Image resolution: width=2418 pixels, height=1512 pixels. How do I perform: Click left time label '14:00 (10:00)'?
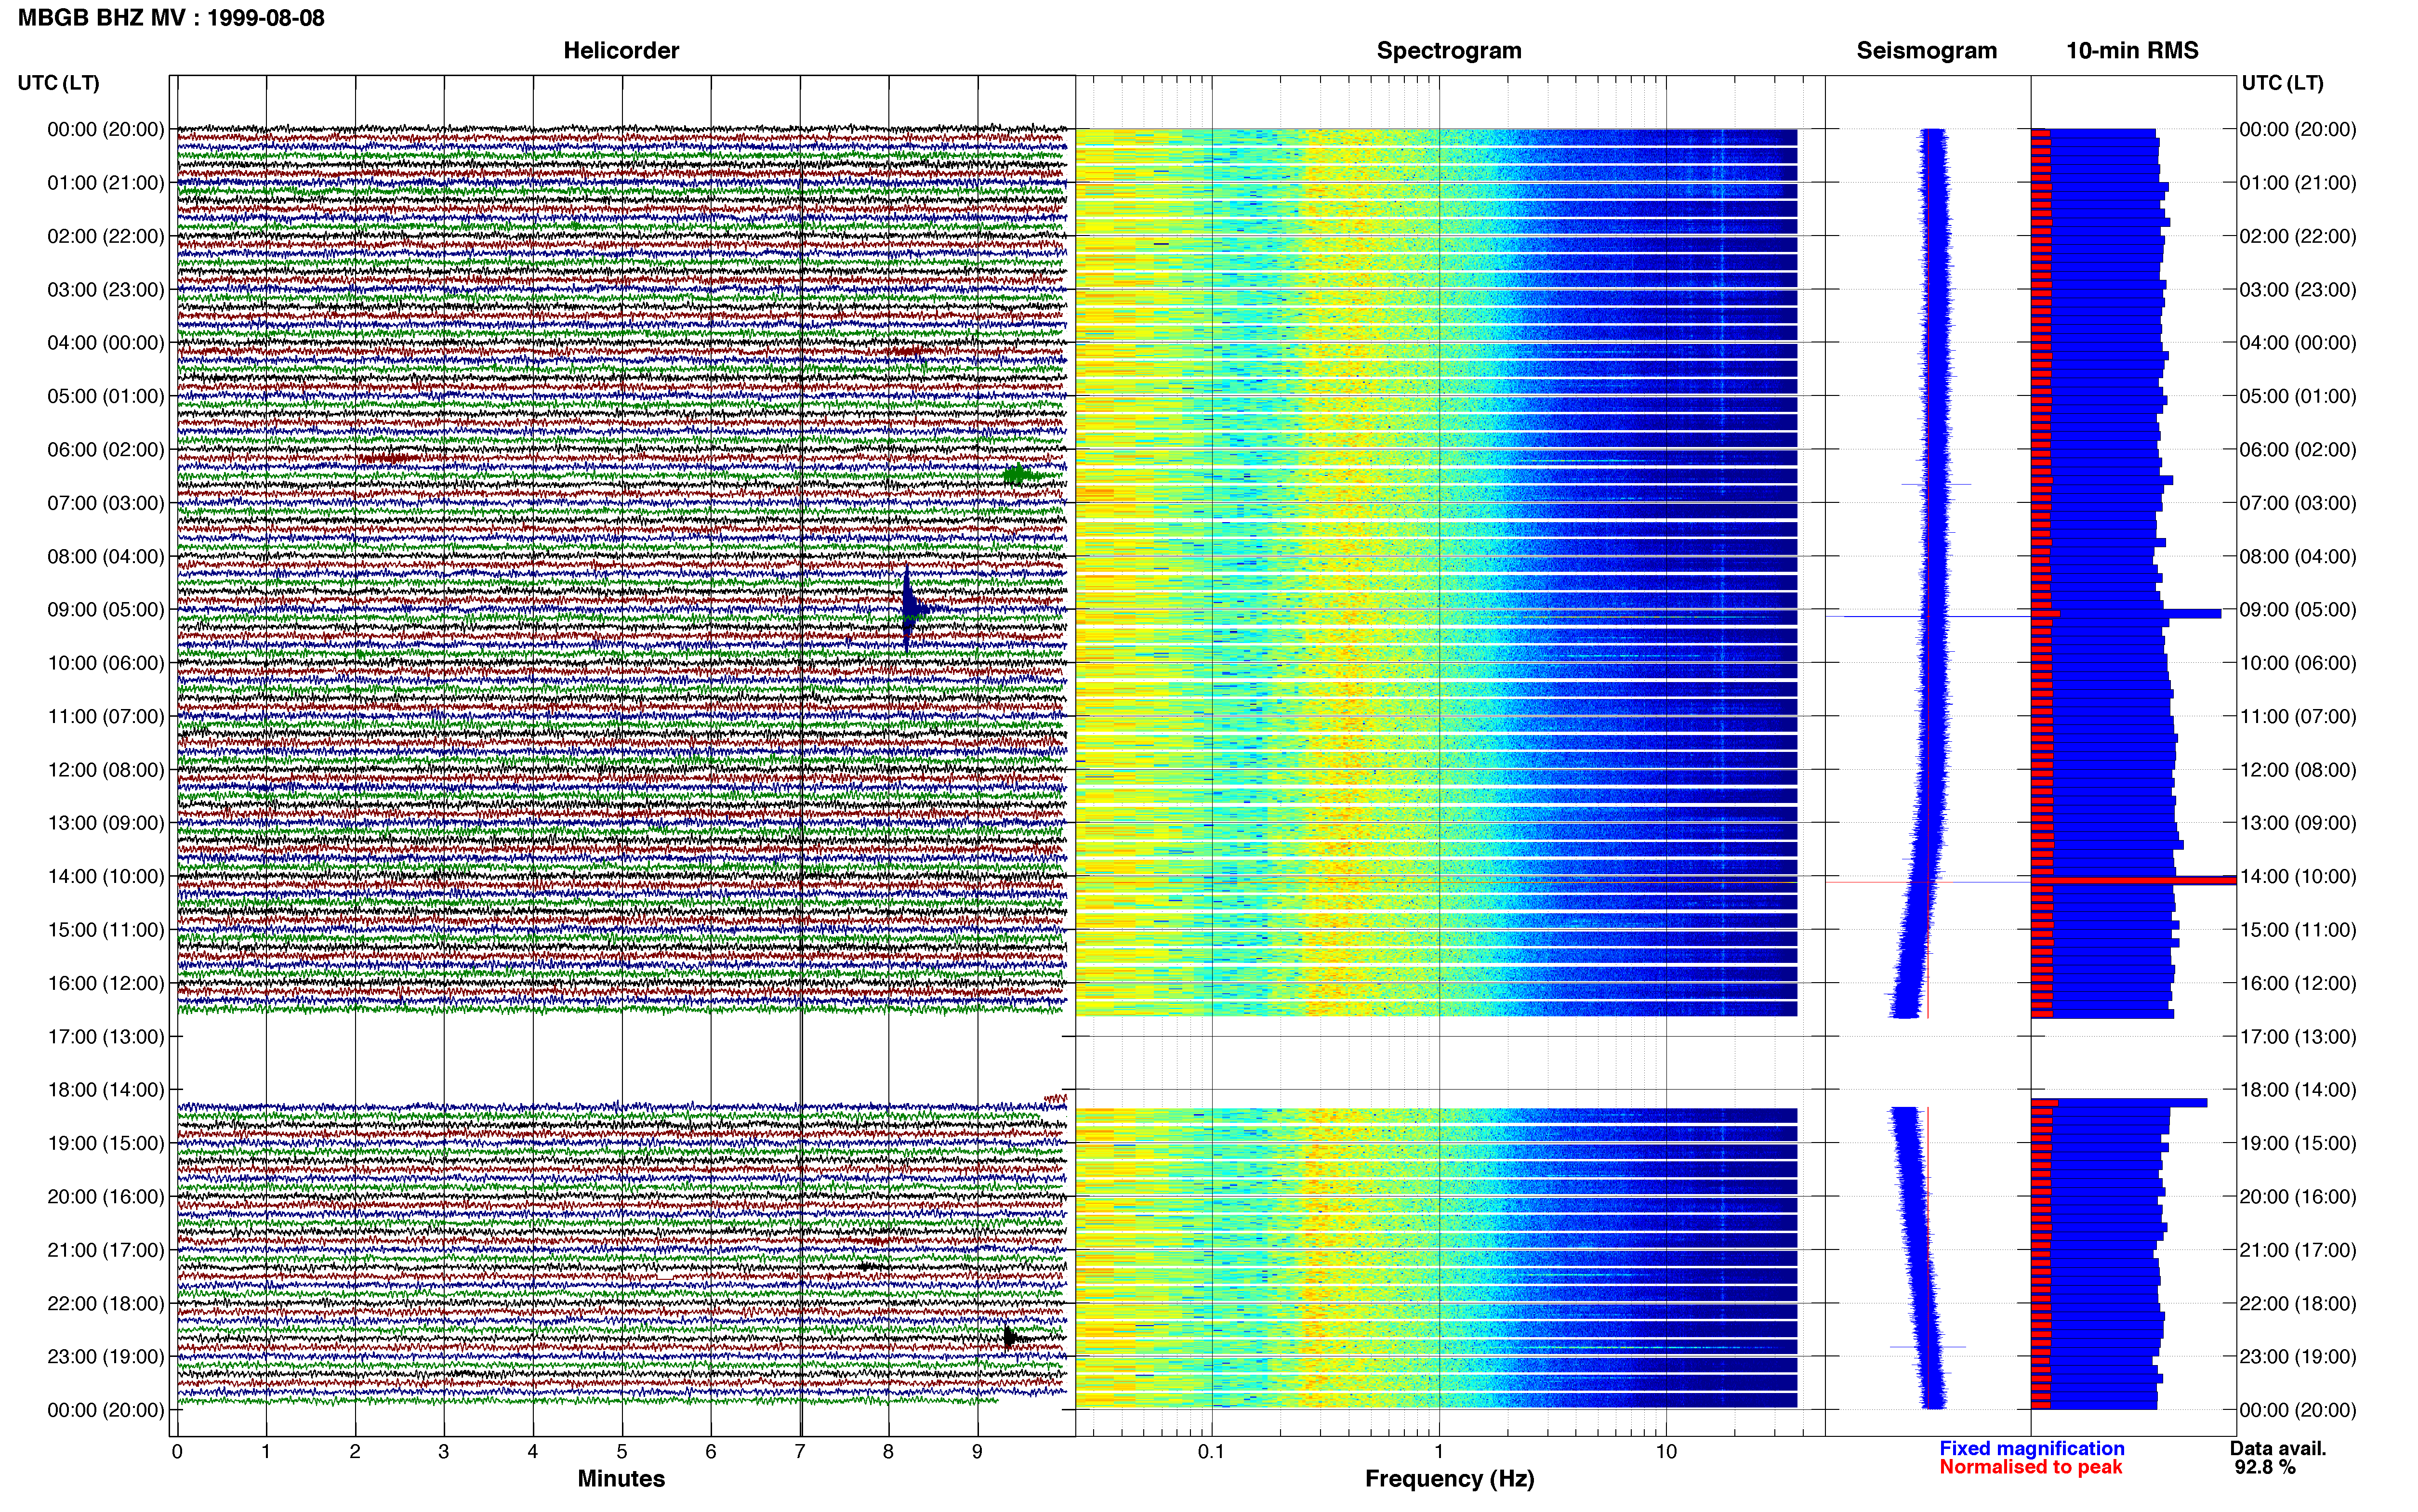(x=106, y=876)
